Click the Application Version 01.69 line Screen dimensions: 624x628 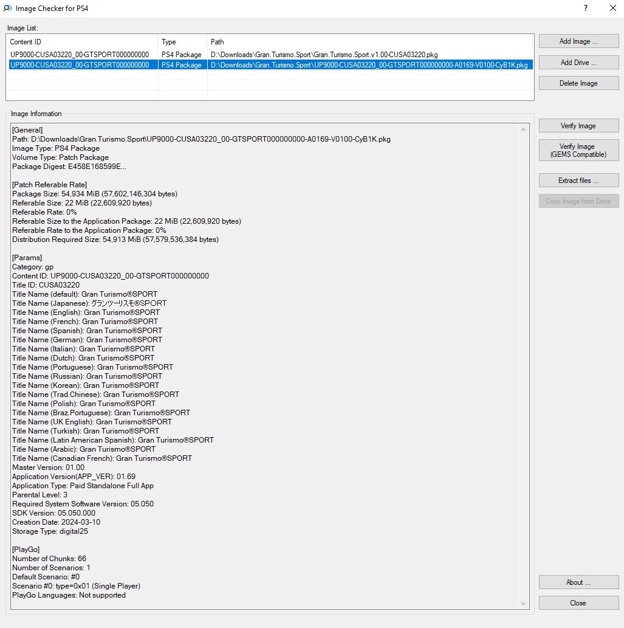(74, 477)
